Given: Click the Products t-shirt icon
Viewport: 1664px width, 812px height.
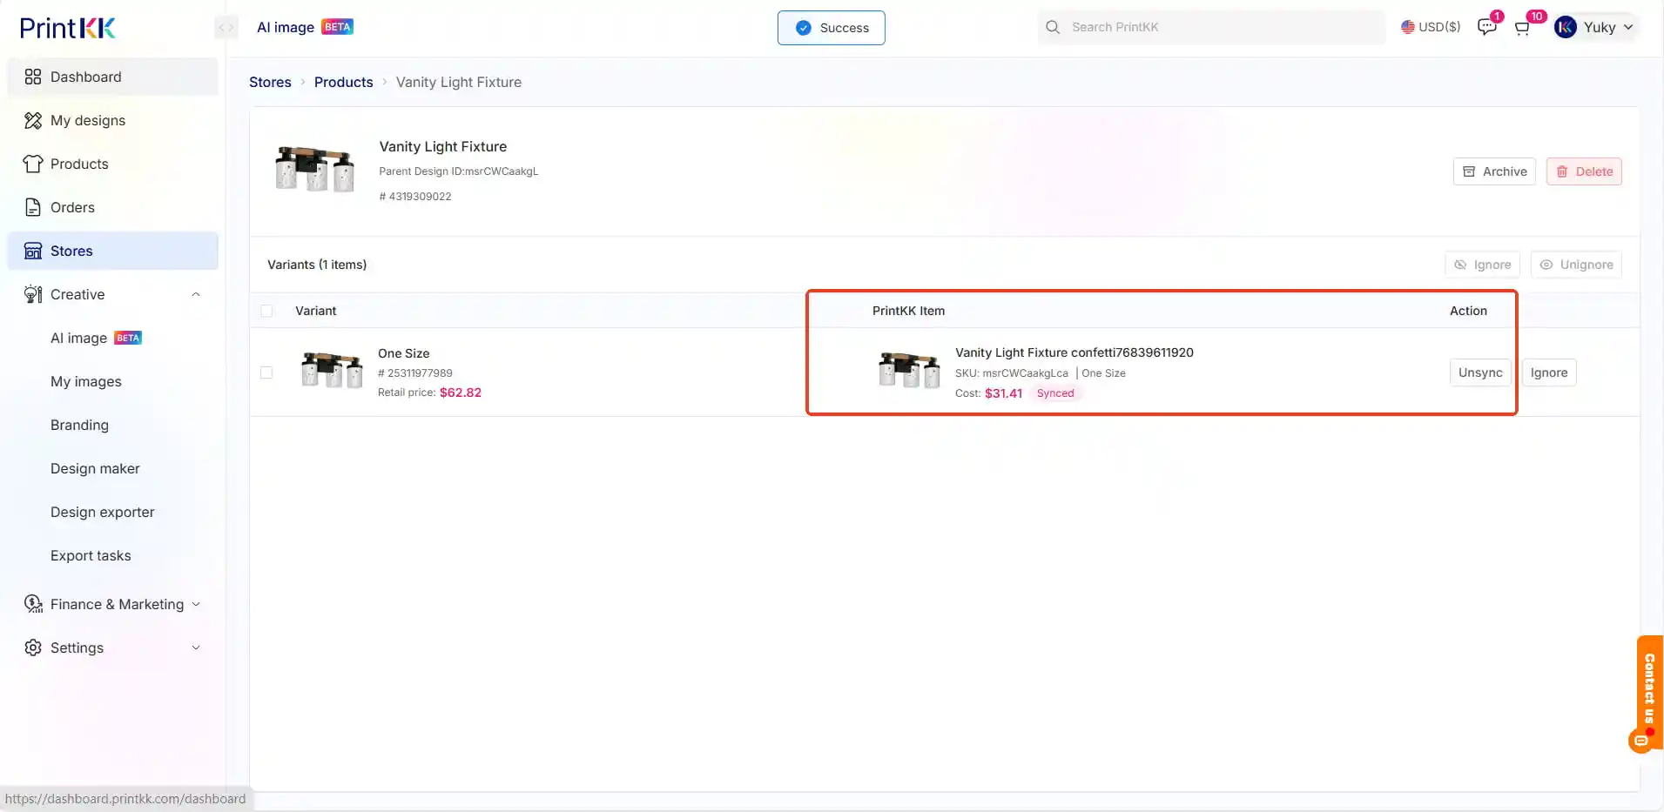Looking at the screenshot, I should [33, 164].
